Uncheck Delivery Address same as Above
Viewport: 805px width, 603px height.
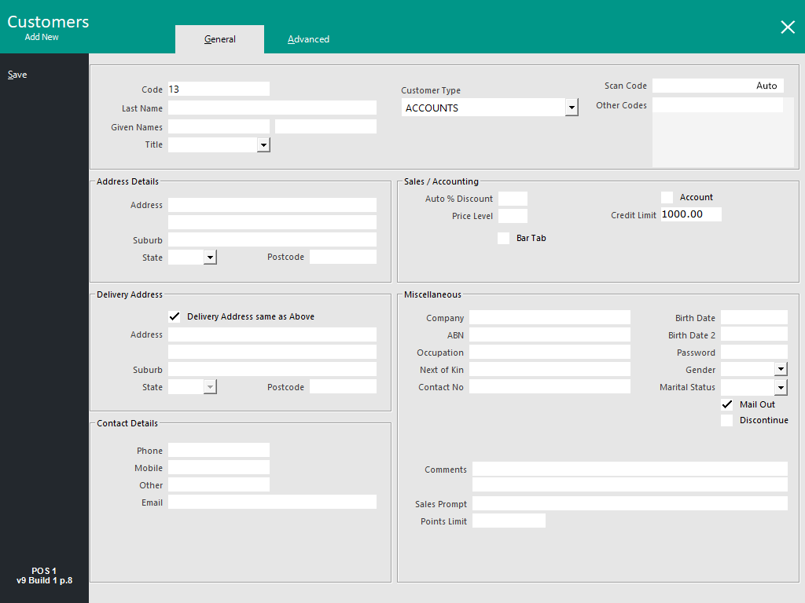pyautogui.click(x=175, y=316)
